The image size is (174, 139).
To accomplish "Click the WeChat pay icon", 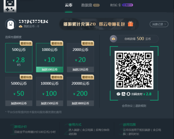I will click(118, 94).
